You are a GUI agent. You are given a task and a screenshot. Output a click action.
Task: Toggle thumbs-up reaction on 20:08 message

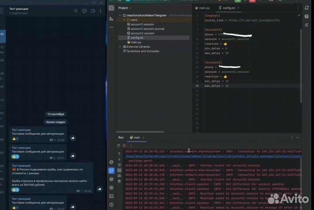(15, 139)
